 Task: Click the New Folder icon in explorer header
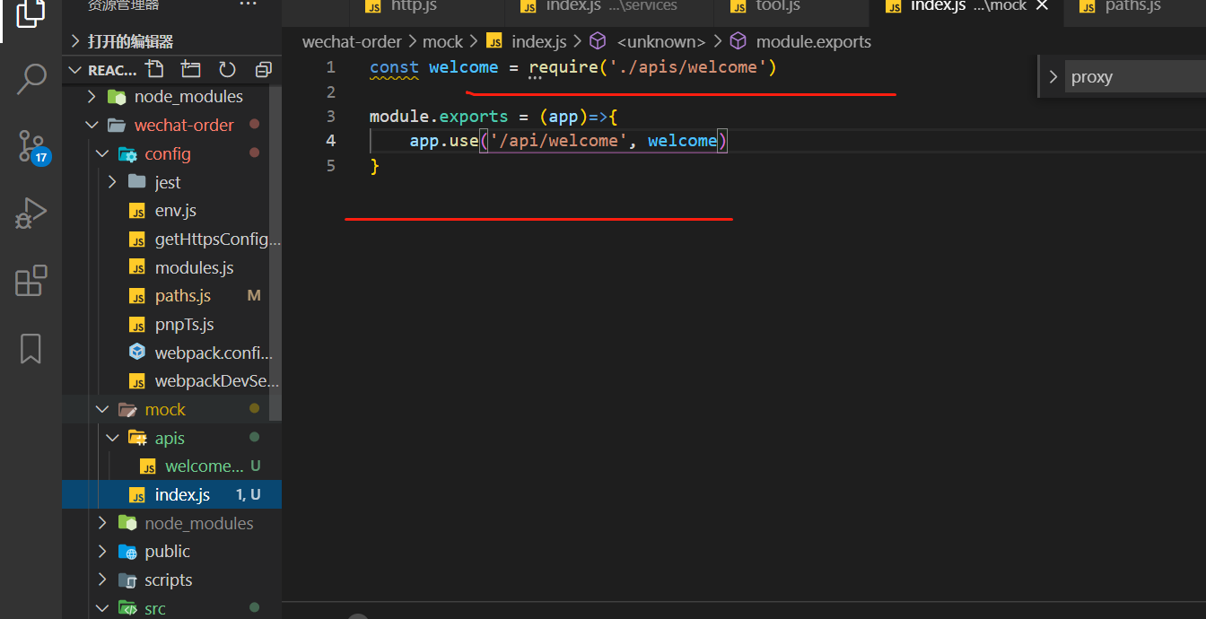(x=190, y=69)
